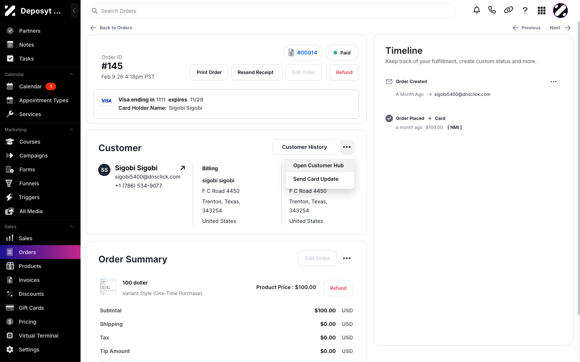Collapse the Calendar section
This screenshot has width=580, height=362.
coord(72,74)
